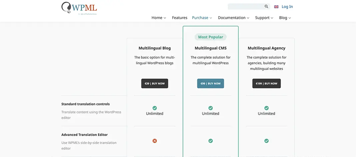Image resolution: width=356 pixels, height=157 pixels.
Task: Click "The basic option for multi-lingual" description
Action: 155,60
